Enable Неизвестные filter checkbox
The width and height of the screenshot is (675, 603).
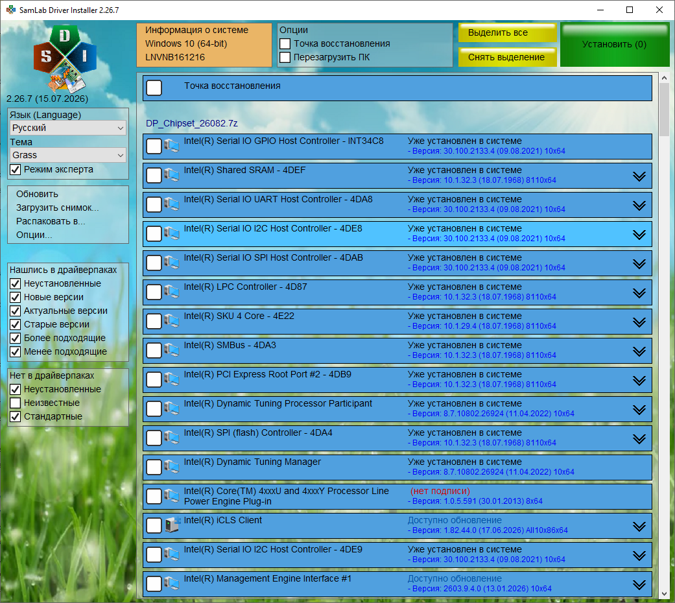(16, 403)
